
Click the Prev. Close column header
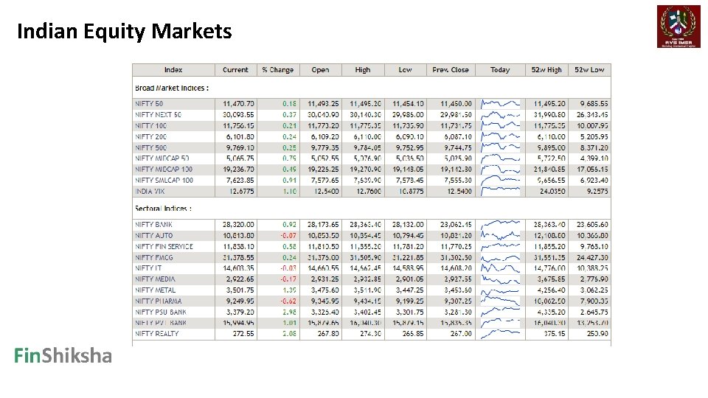(x=450, y=70)
